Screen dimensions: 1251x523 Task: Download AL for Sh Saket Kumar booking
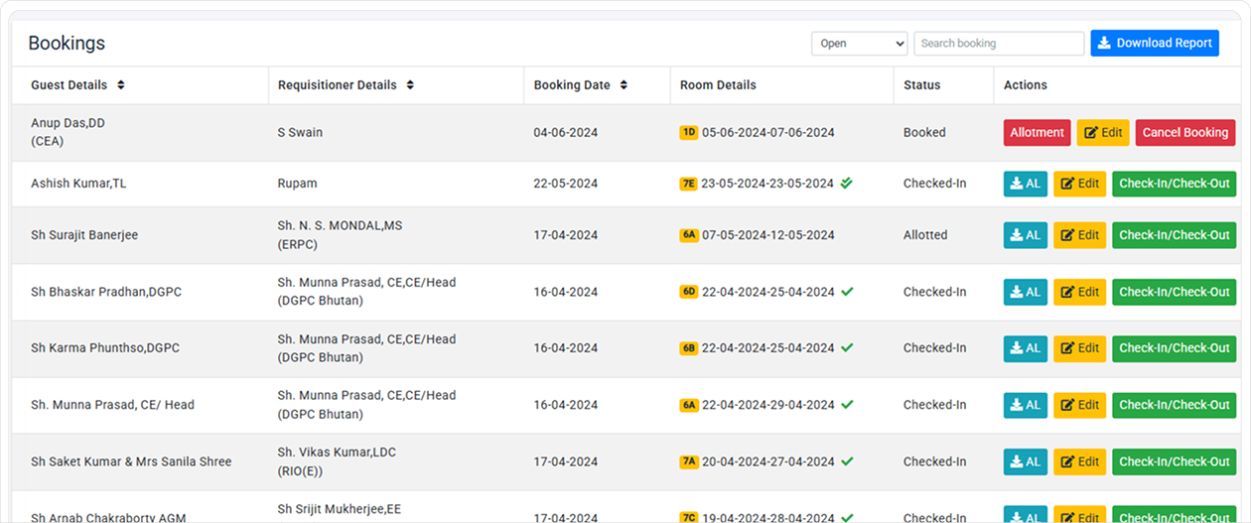(1025, 461)
